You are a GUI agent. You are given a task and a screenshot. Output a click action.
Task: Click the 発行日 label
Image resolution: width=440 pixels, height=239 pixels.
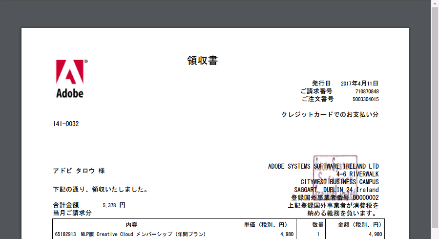click(x=321, y=84)
